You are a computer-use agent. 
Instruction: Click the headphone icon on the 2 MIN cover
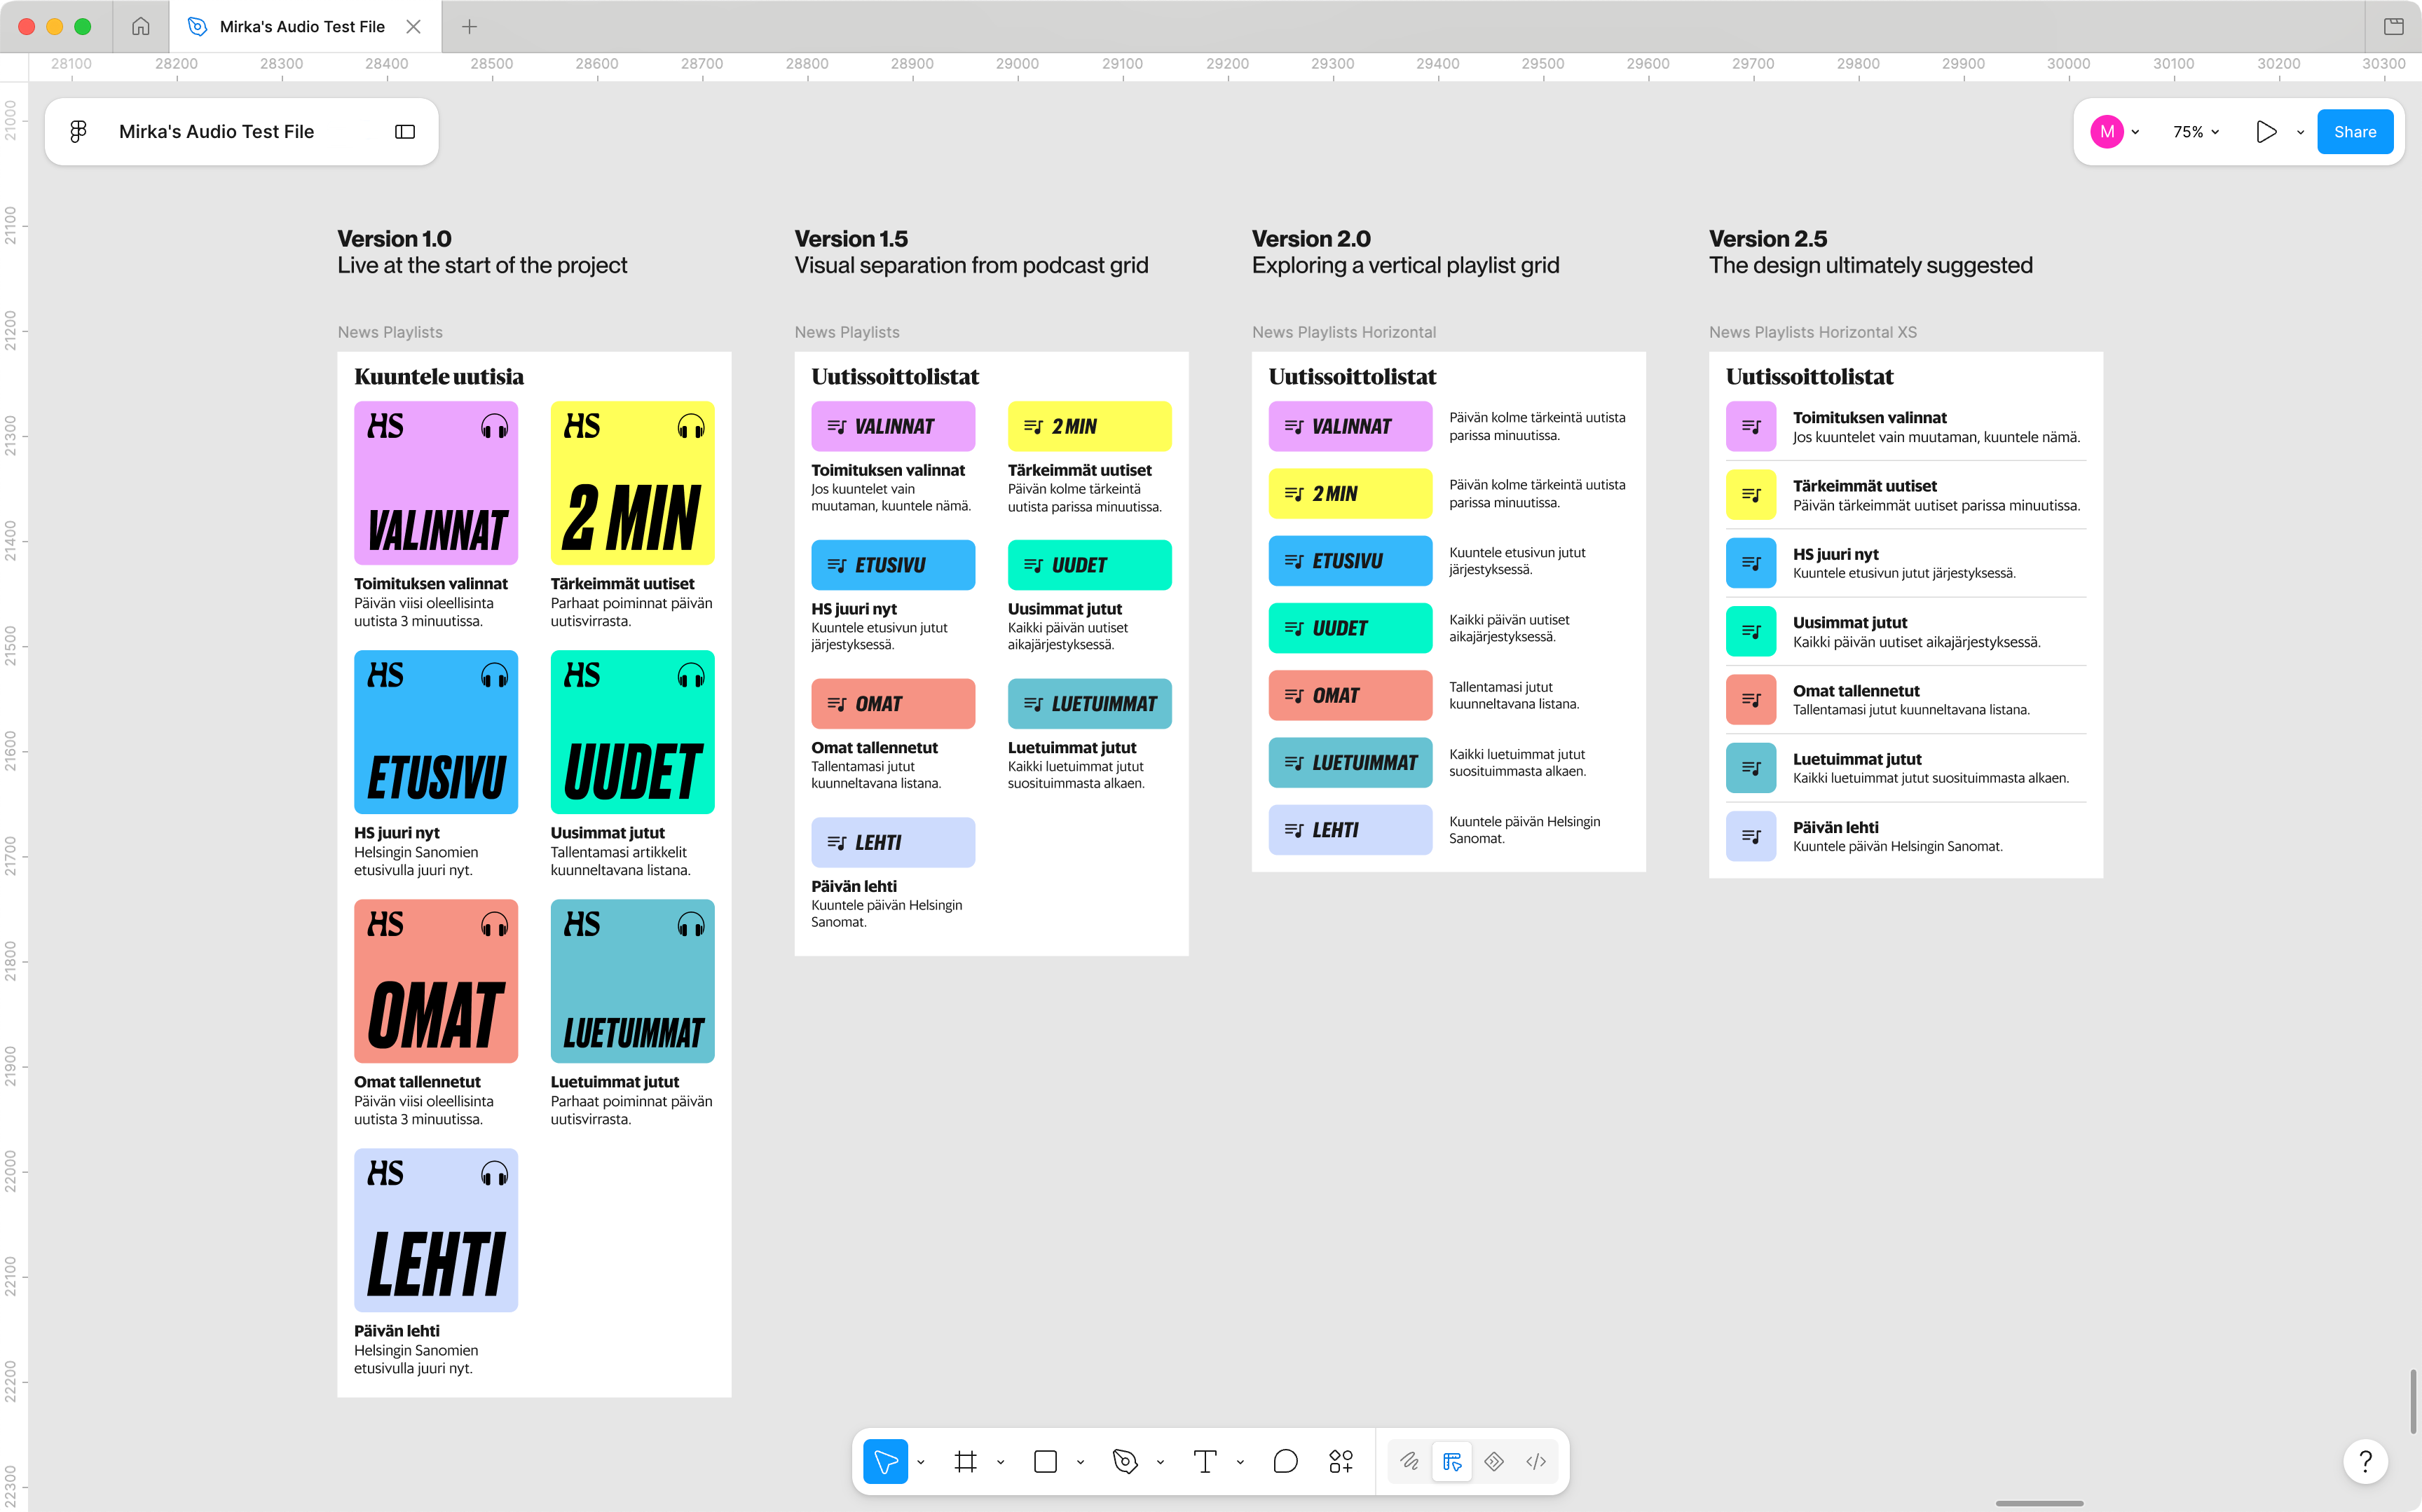pyautogui.click(x=691, y=427)
